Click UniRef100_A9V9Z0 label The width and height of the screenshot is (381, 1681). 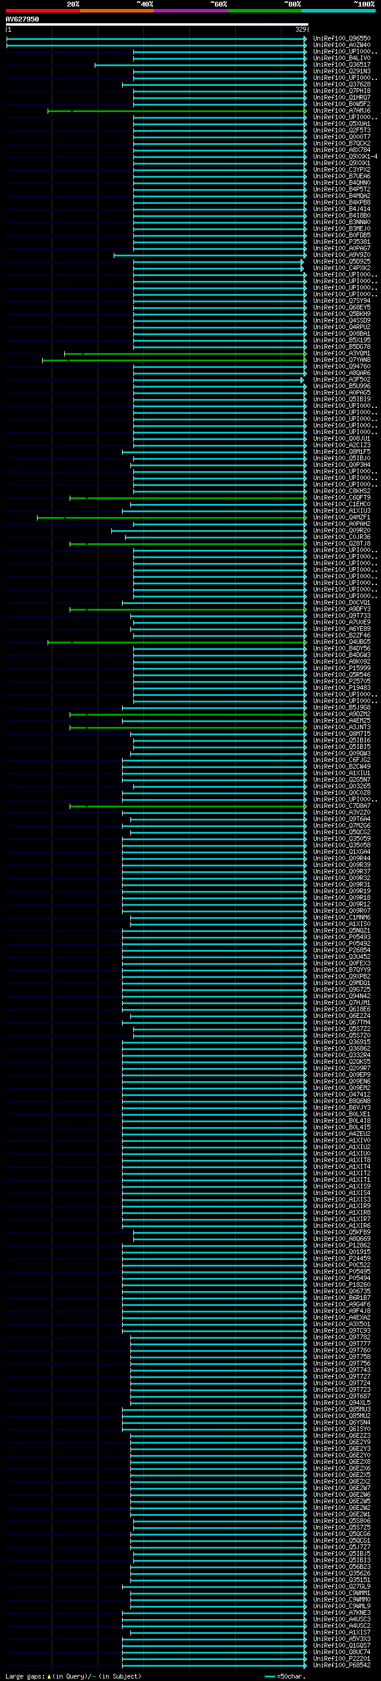point(342,255)
